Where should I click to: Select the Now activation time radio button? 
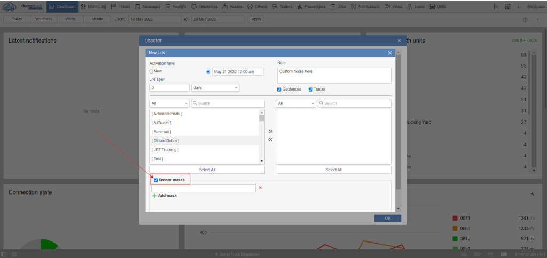(x=152, y=71)
